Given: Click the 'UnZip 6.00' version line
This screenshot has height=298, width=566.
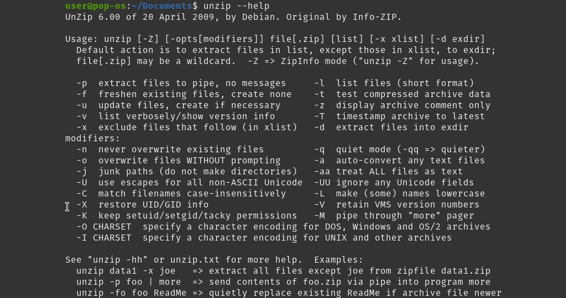Looking at the screenshot, I should 234,17.
